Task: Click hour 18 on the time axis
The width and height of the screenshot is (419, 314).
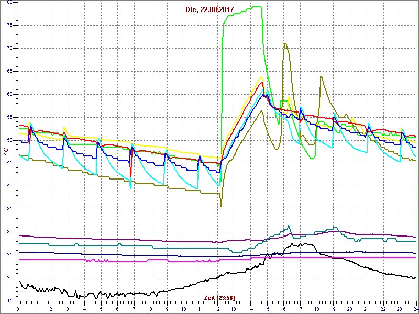Action: (317, 308)
